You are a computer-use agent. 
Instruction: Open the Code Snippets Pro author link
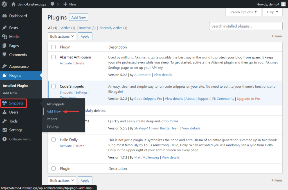coord(148,99)
